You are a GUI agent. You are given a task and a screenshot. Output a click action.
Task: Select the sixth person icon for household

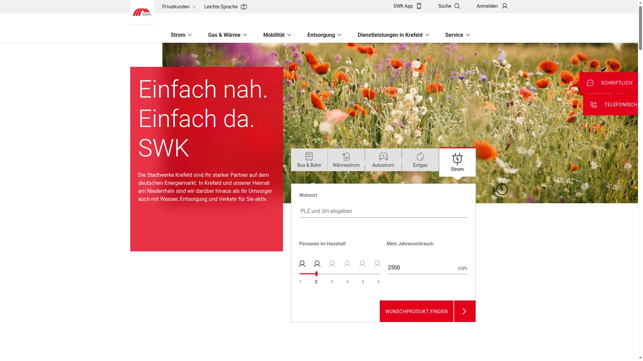click(x=377, y=264)
